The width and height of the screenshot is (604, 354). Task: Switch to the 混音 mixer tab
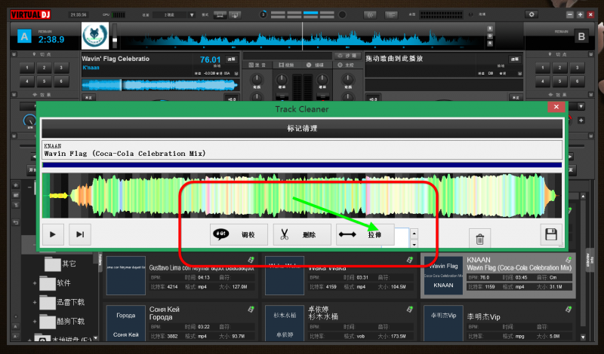pos(257,65)
